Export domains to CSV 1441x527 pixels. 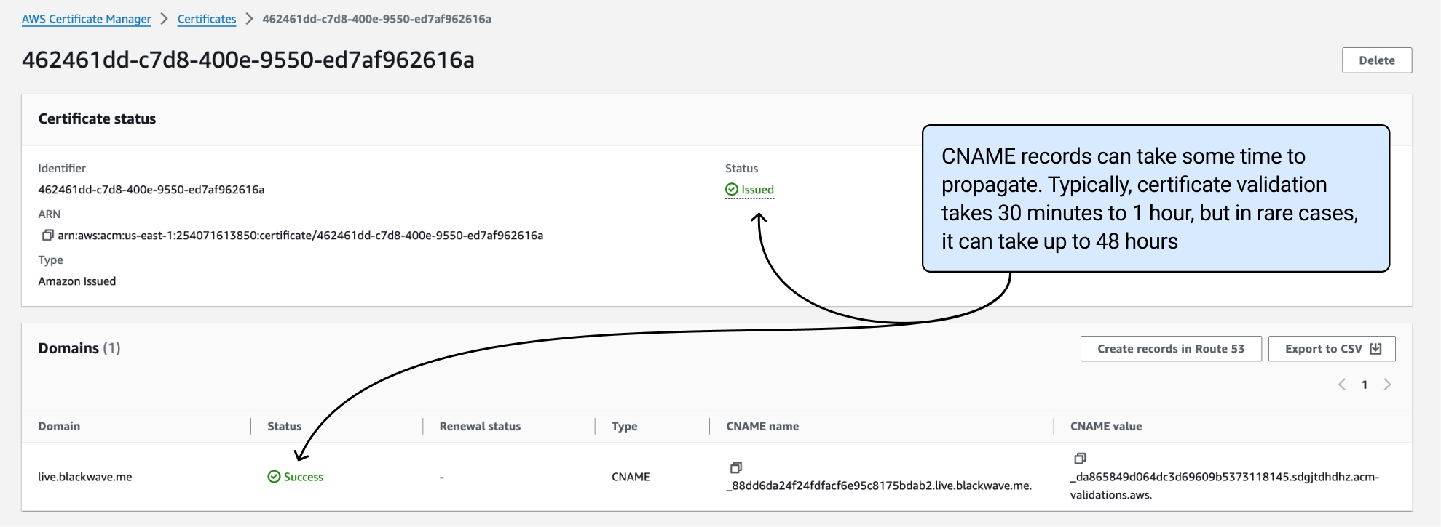click(1332, 349)
